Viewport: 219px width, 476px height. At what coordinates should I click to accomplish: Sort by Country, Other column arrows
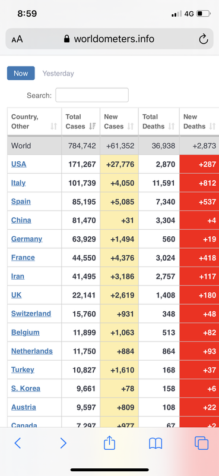[53, 126]
